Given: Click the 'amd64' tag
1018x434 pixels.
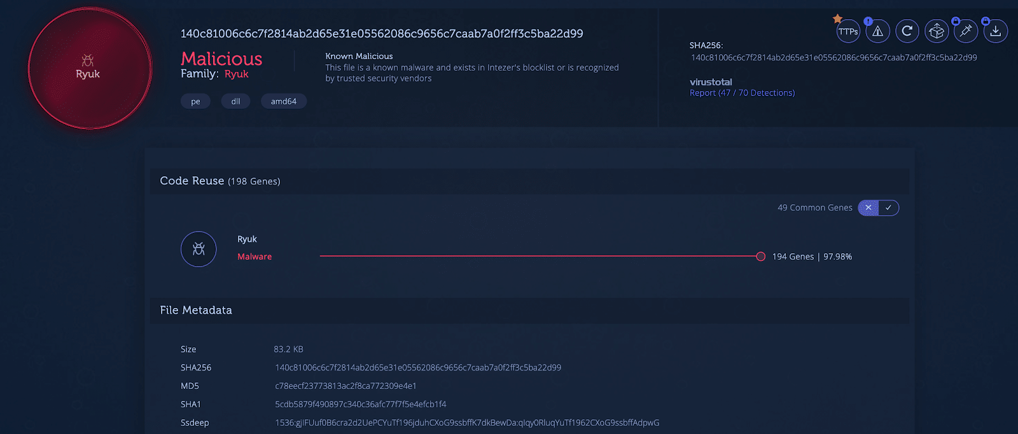Looking at the screenshot, I should click(x=284, y=101).
